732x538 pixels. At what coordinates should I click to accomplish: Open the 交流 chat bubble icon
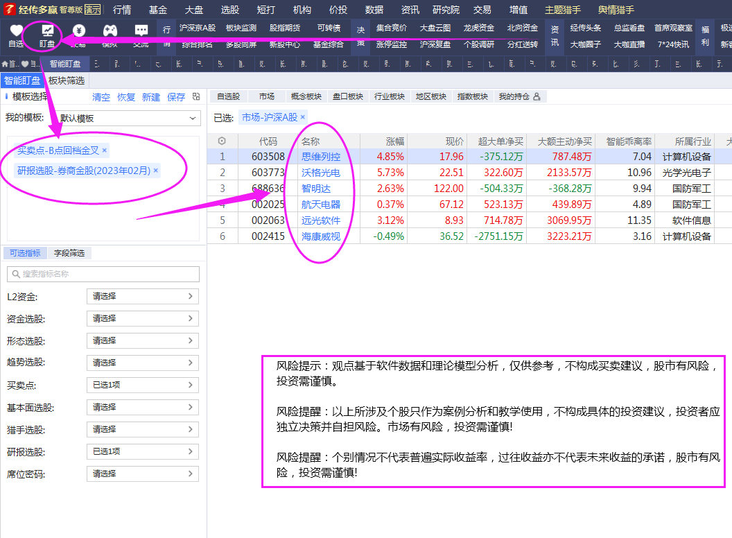[x=141, y=31]
